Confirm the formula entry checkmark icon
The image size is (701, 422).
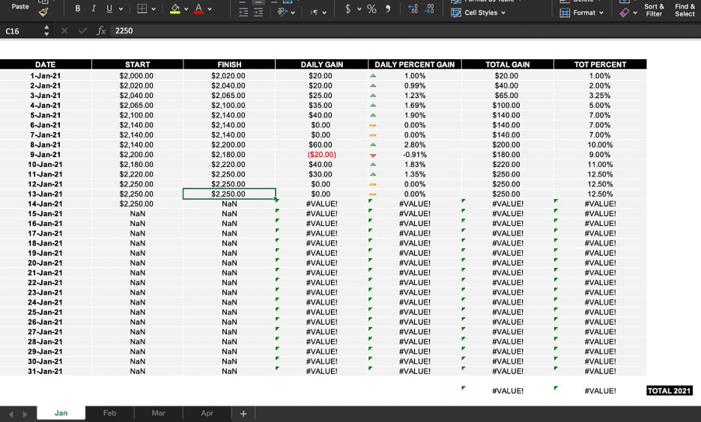point(82,31)
